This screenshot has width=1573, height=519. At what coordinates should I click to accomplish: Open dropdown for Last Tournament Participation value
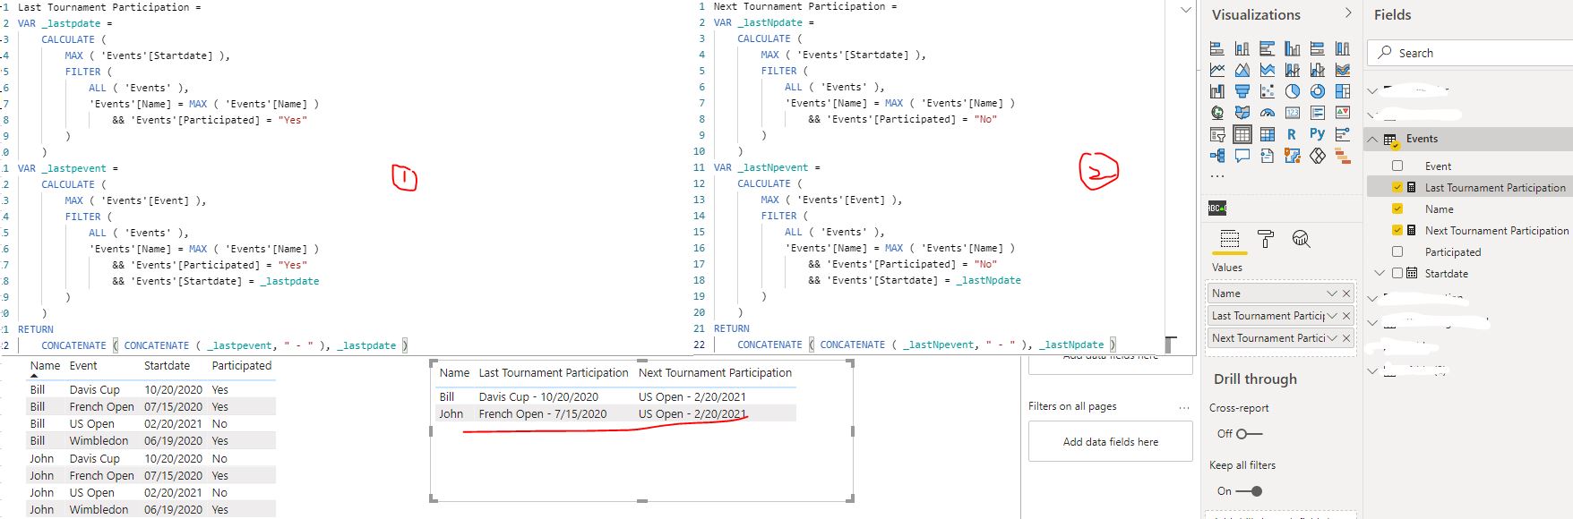(x=1331, y=316)
